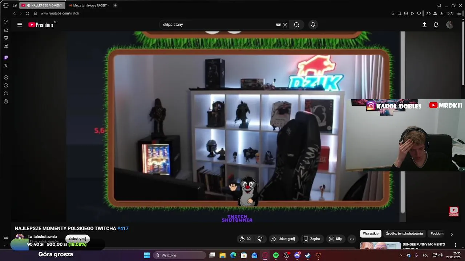Open the browser downloads
465x261 pixels.
tap(441, 13)
